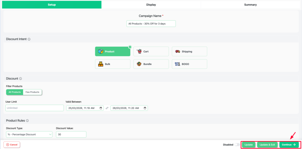The height and width of the screenshot is (149, 302).
Task: Toggle the Disabled campaign switch
Action: coord(237,145)
